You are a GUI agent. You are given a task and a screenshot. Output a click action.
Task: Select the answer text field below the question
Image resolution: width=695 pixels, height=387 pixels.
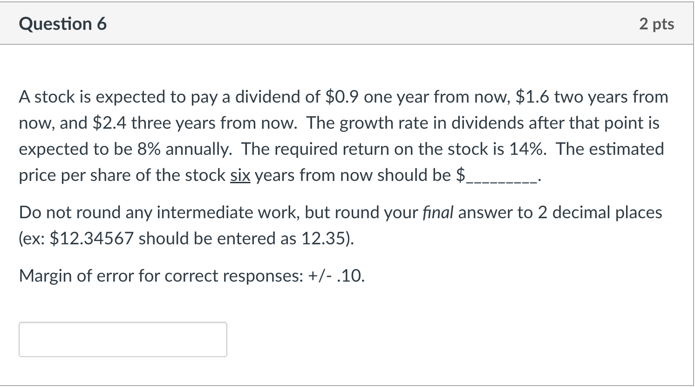coord(122,339)
